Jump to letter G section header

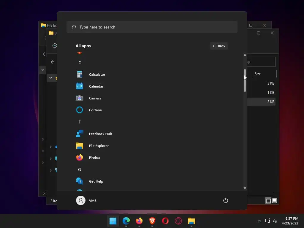[x=80, y=170]
